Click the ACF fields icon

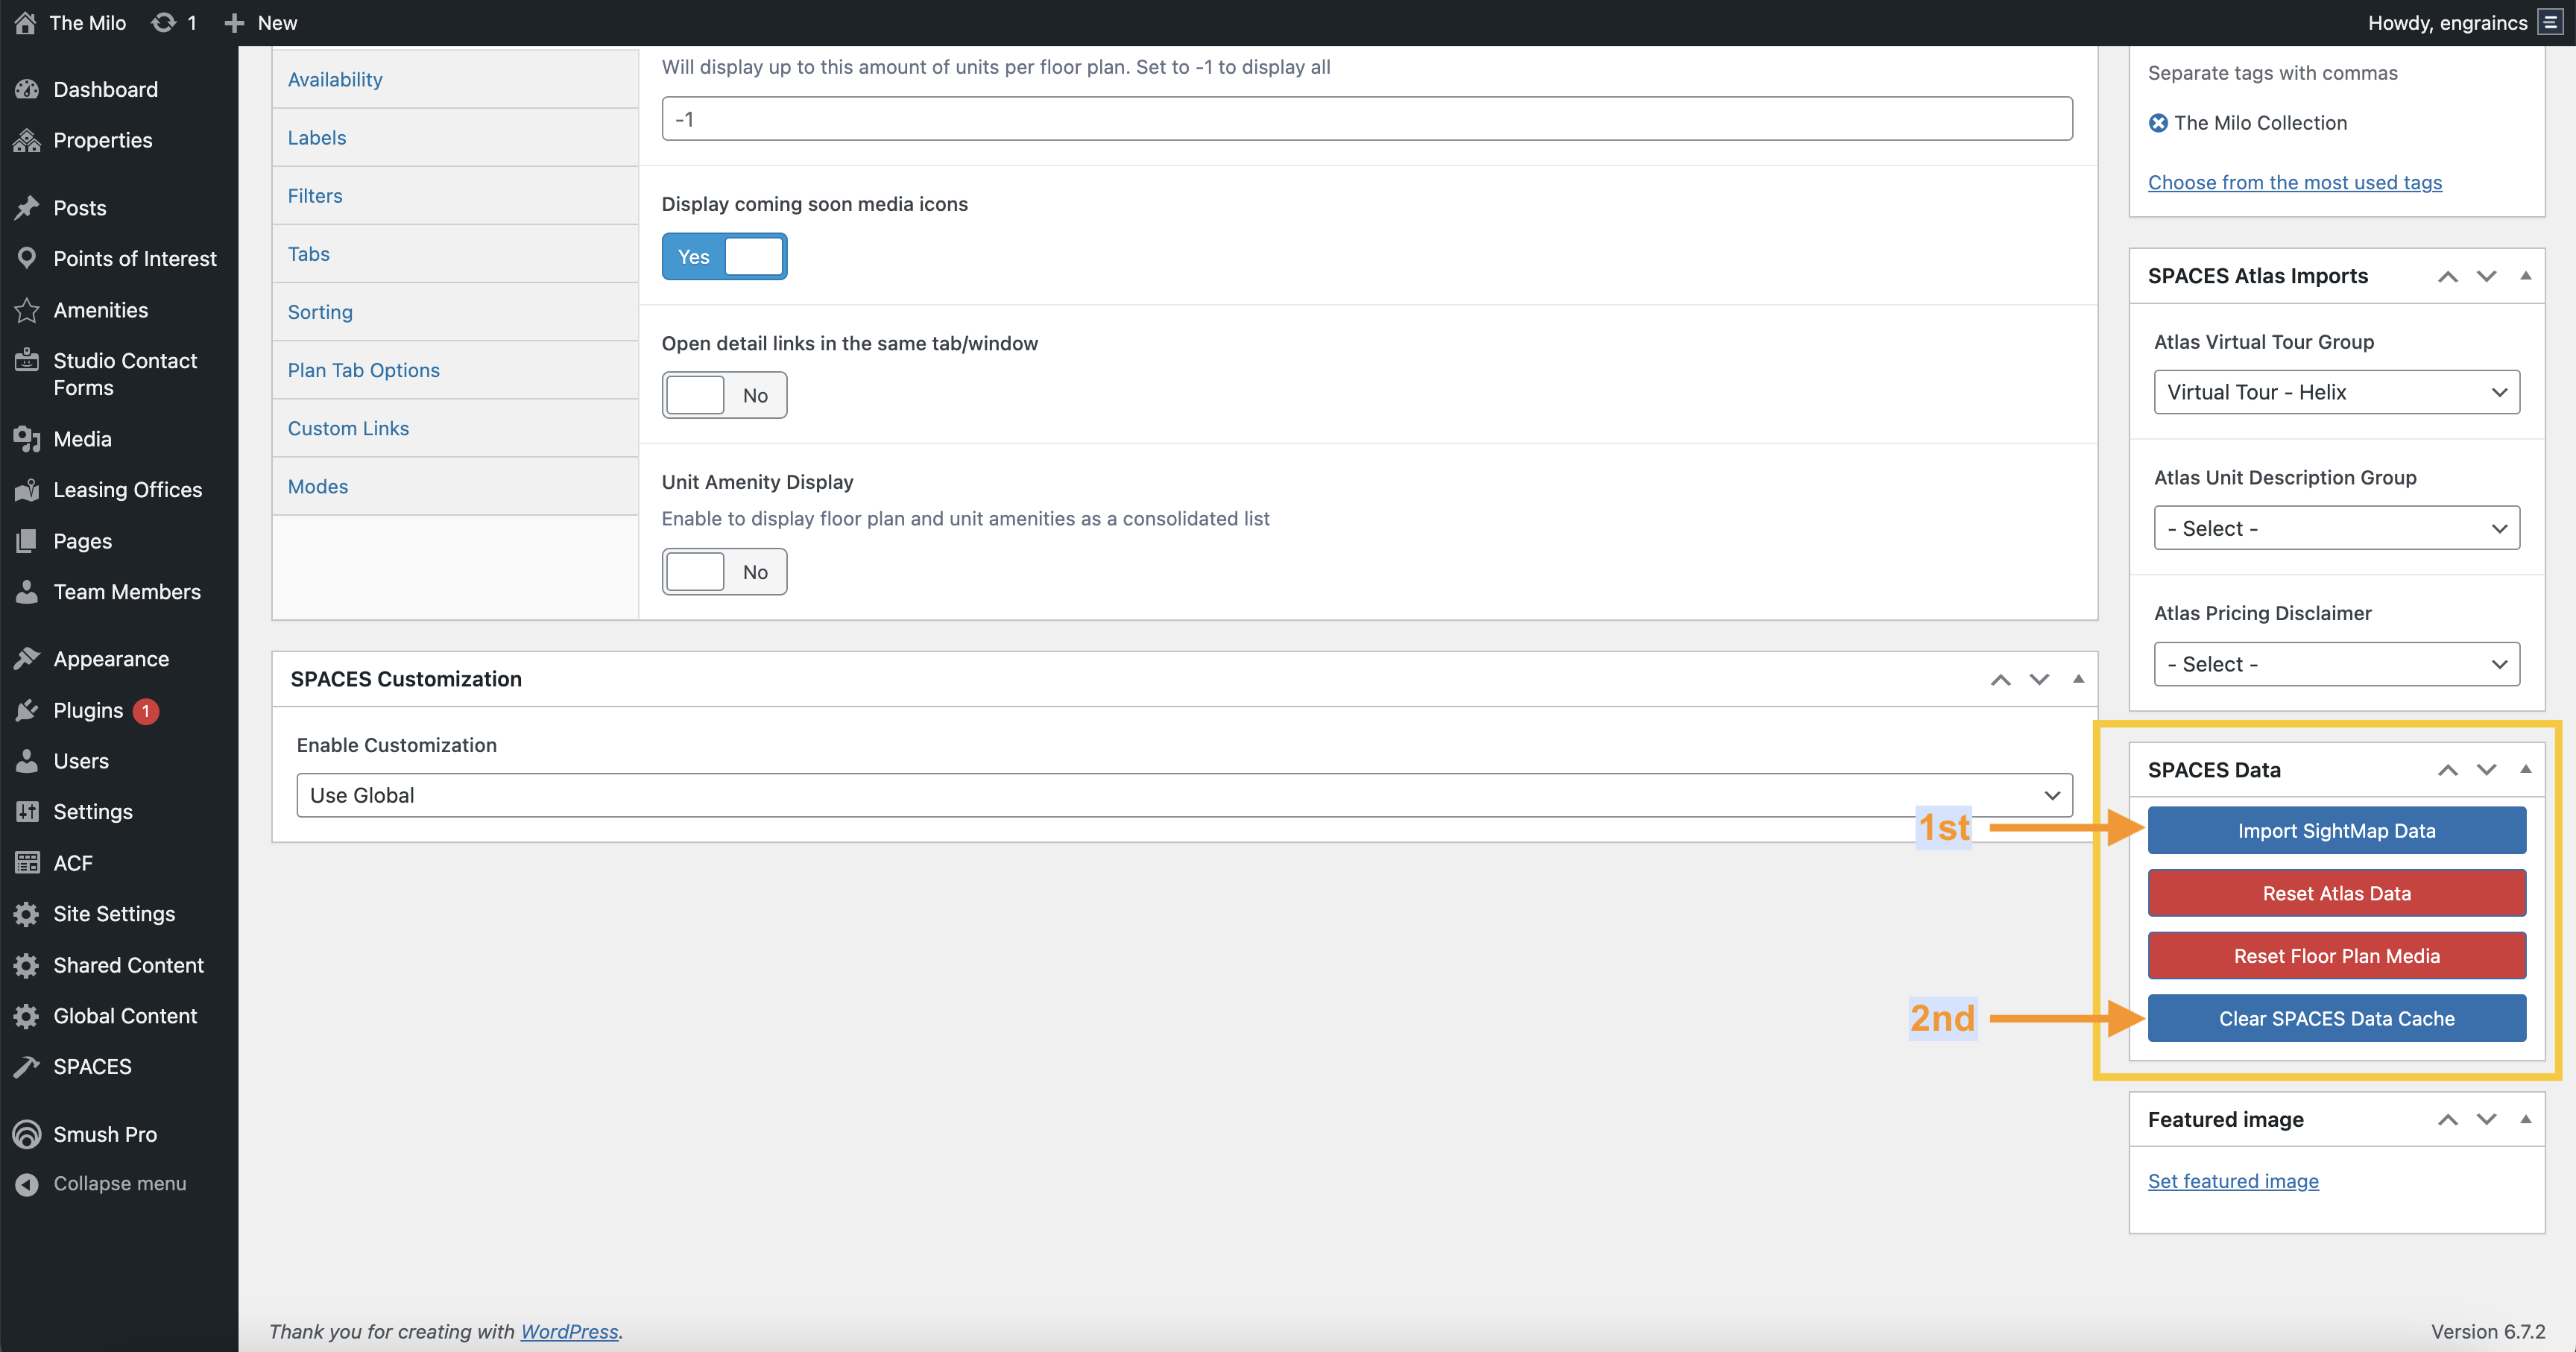[x=27, y=863]
